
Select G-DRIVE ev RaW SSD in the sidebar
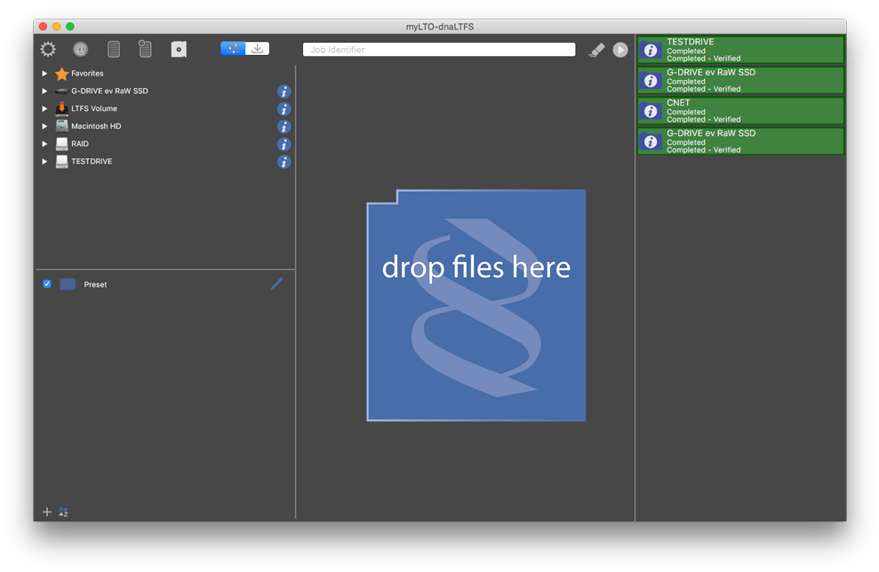(108, 91)
